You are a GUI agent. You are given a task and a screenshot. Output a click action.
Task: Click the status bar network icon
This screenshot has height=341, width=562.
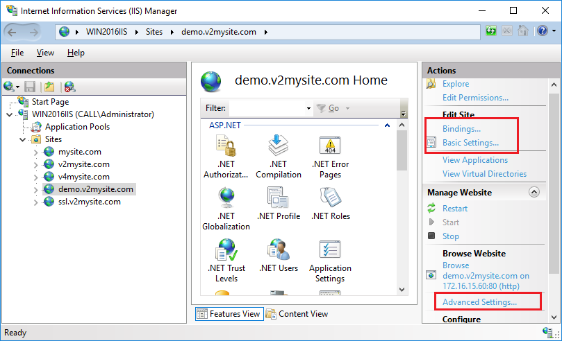point(548,333)
